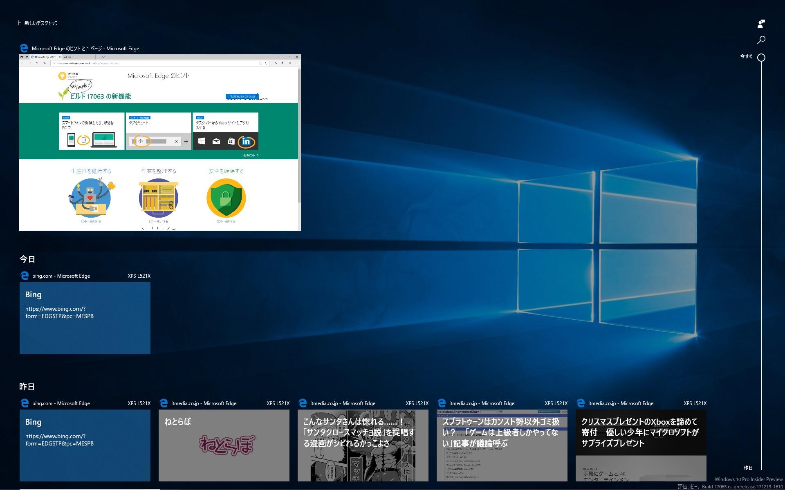
Task: Click the vertical timeline slider track
Action: pos(761,265)
